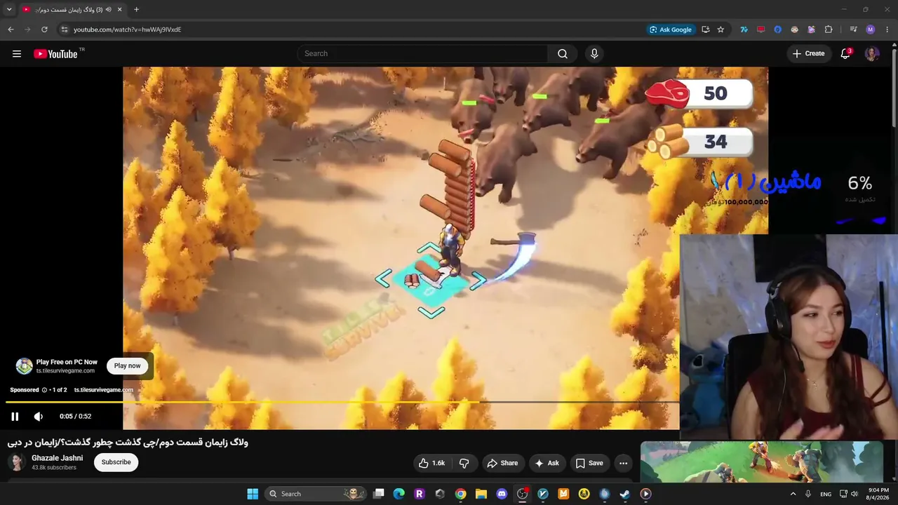Open Task View on the taskbar
898x505 pixels.
(x=379, y=494)
